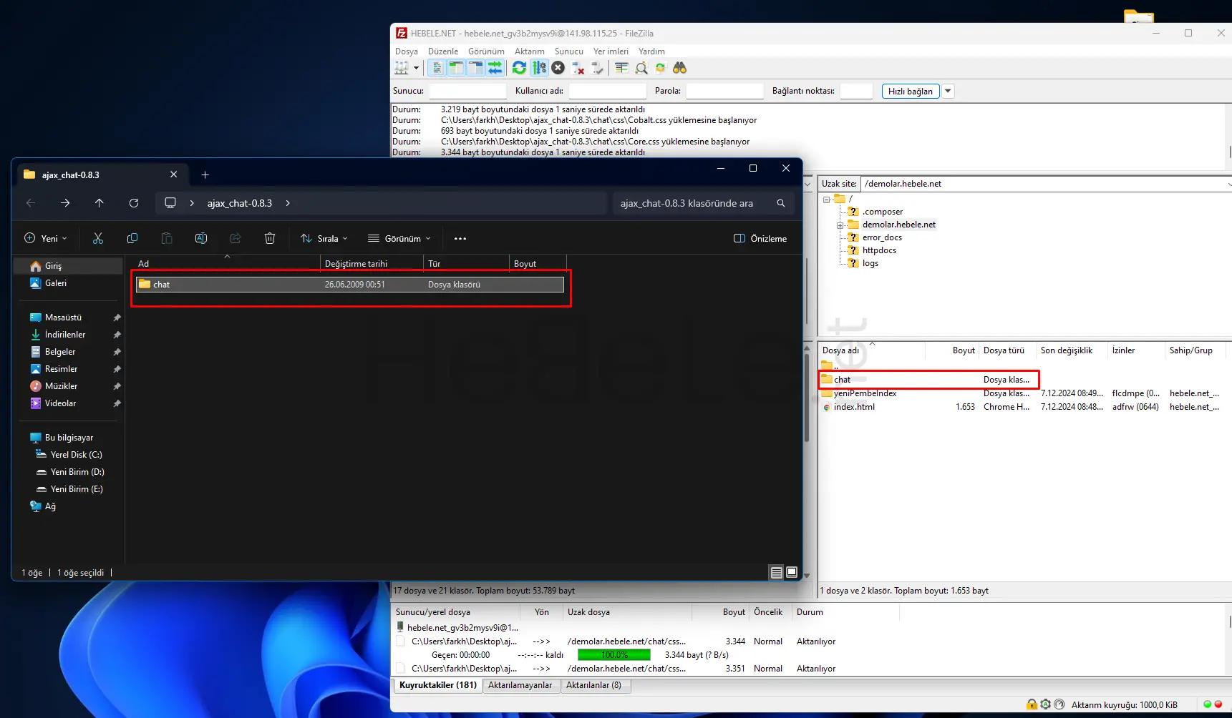Select index.html in the remote file list
This screenshot has height=718, width=1232.
pos(854,407)
